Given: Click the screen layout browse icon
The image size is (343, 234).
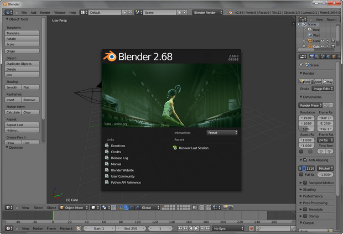Looking at the screenshot, I should [84, 13].
